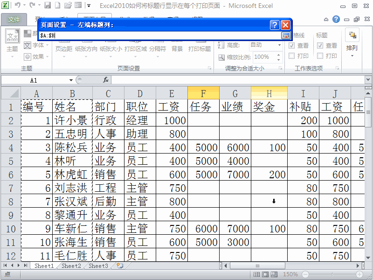Click the Name Box showing A1
This screenshot has width=373, height=280.
(x=34, y=80)
